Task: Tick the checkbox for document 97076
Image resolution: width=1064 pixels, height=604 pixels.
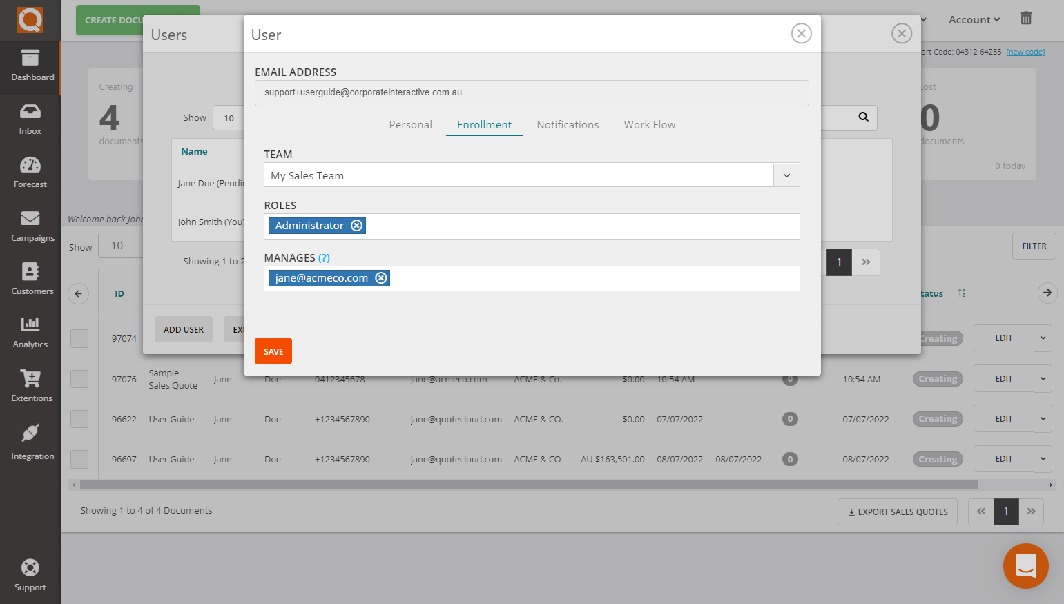Action: pos(79,379)
